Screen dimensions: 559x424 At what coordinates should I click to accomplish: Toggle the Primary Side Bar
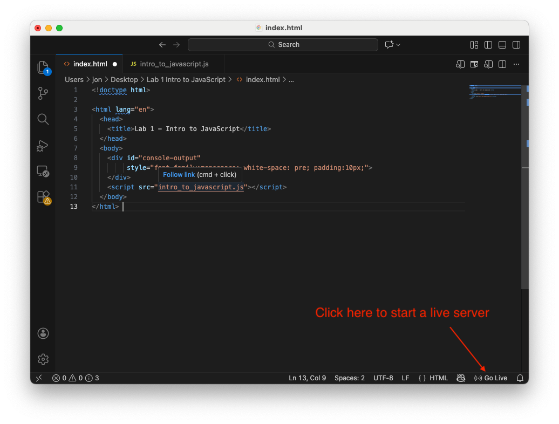pyautogui.click(x=488, y=45)
